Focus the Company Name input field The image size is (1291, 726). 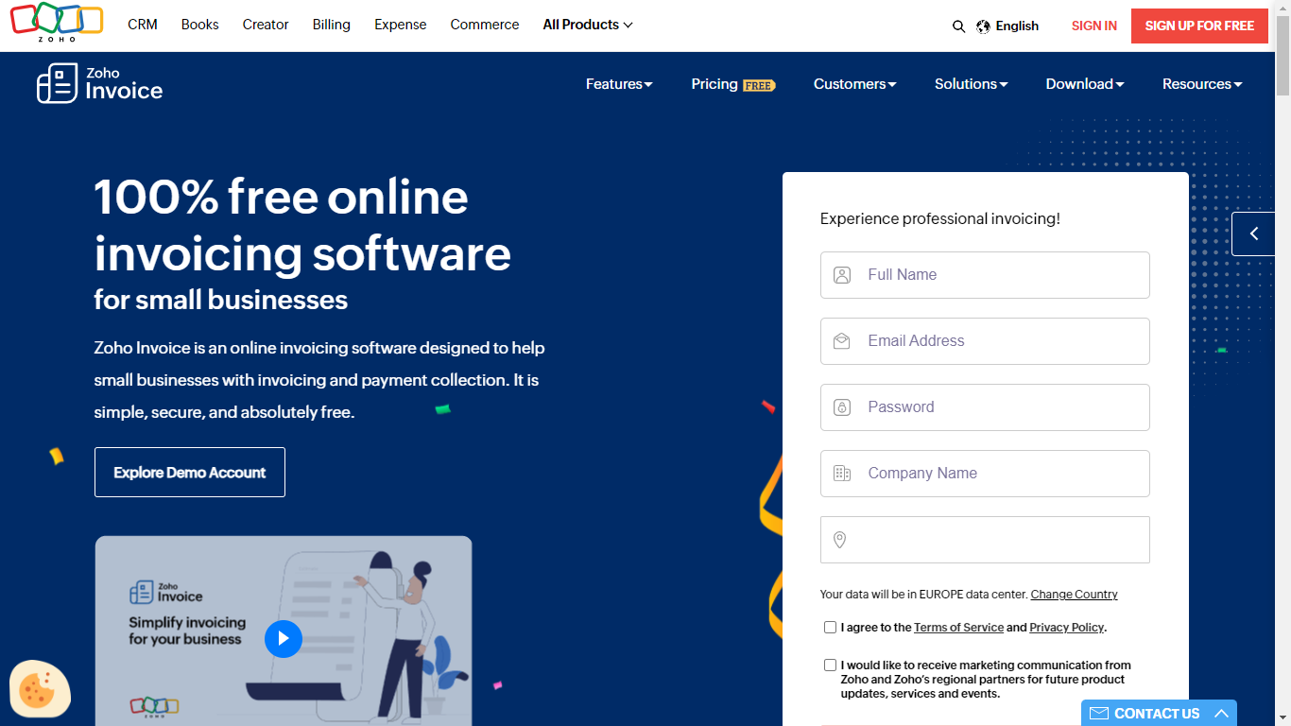point(985,474)
